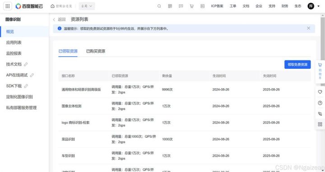Open SDK下载 sidebar link

14,86
